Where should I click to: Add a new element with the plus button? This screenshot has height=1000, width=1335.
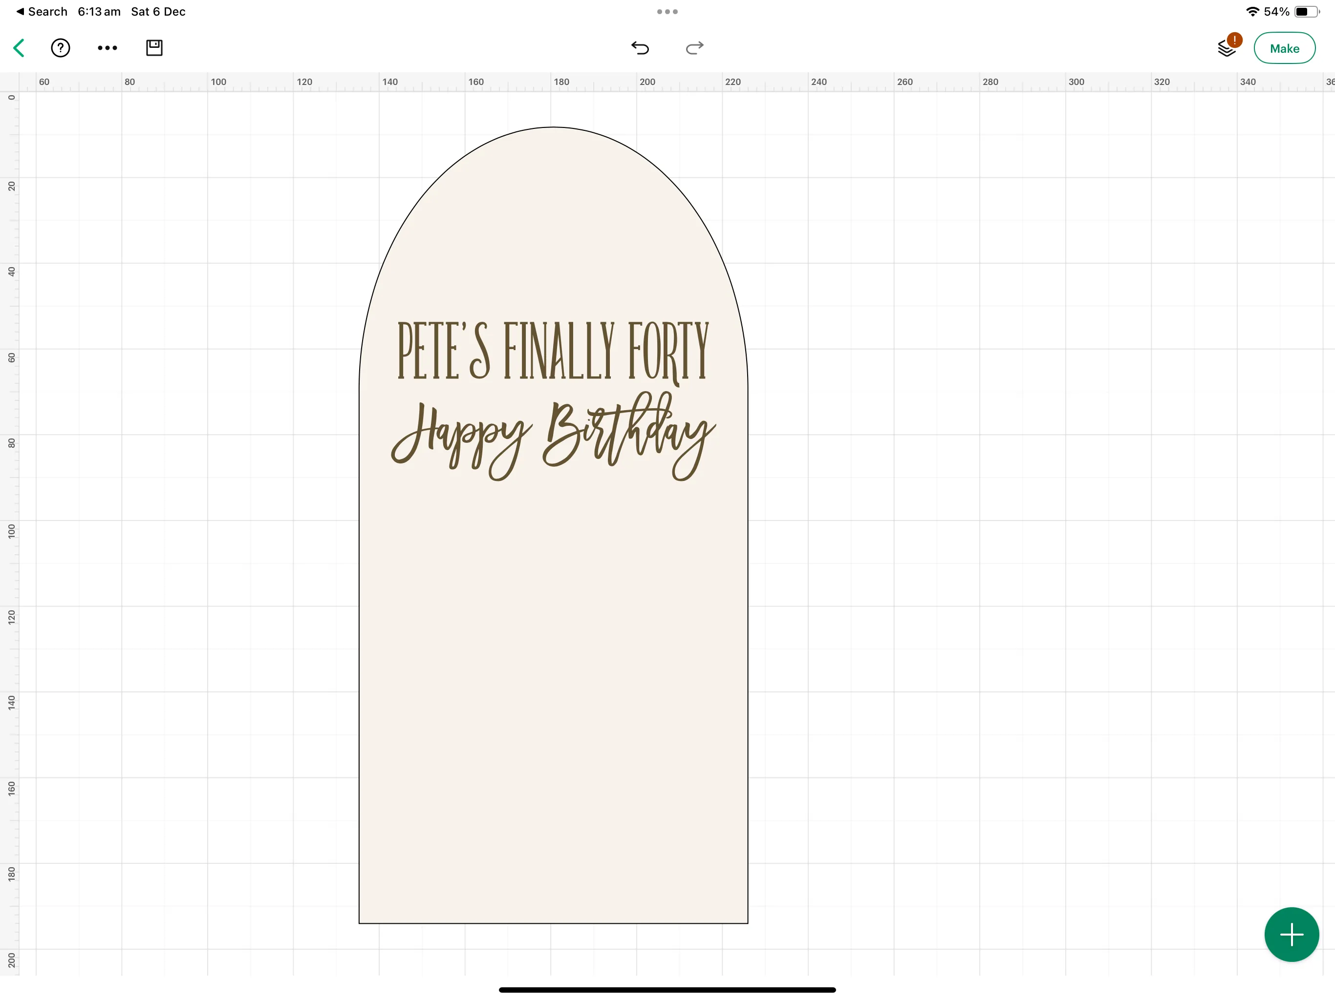pos(1291,934)
